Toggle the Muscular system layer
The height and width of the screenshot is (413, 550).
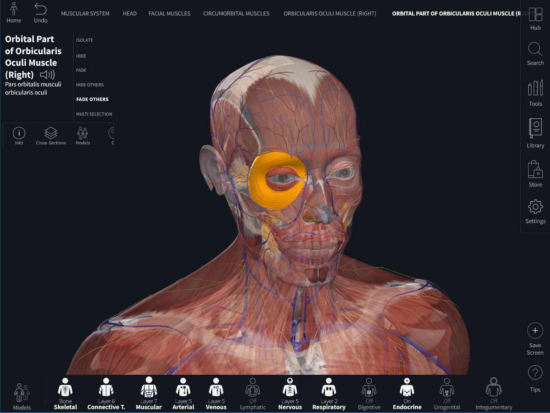coord(149,394)
